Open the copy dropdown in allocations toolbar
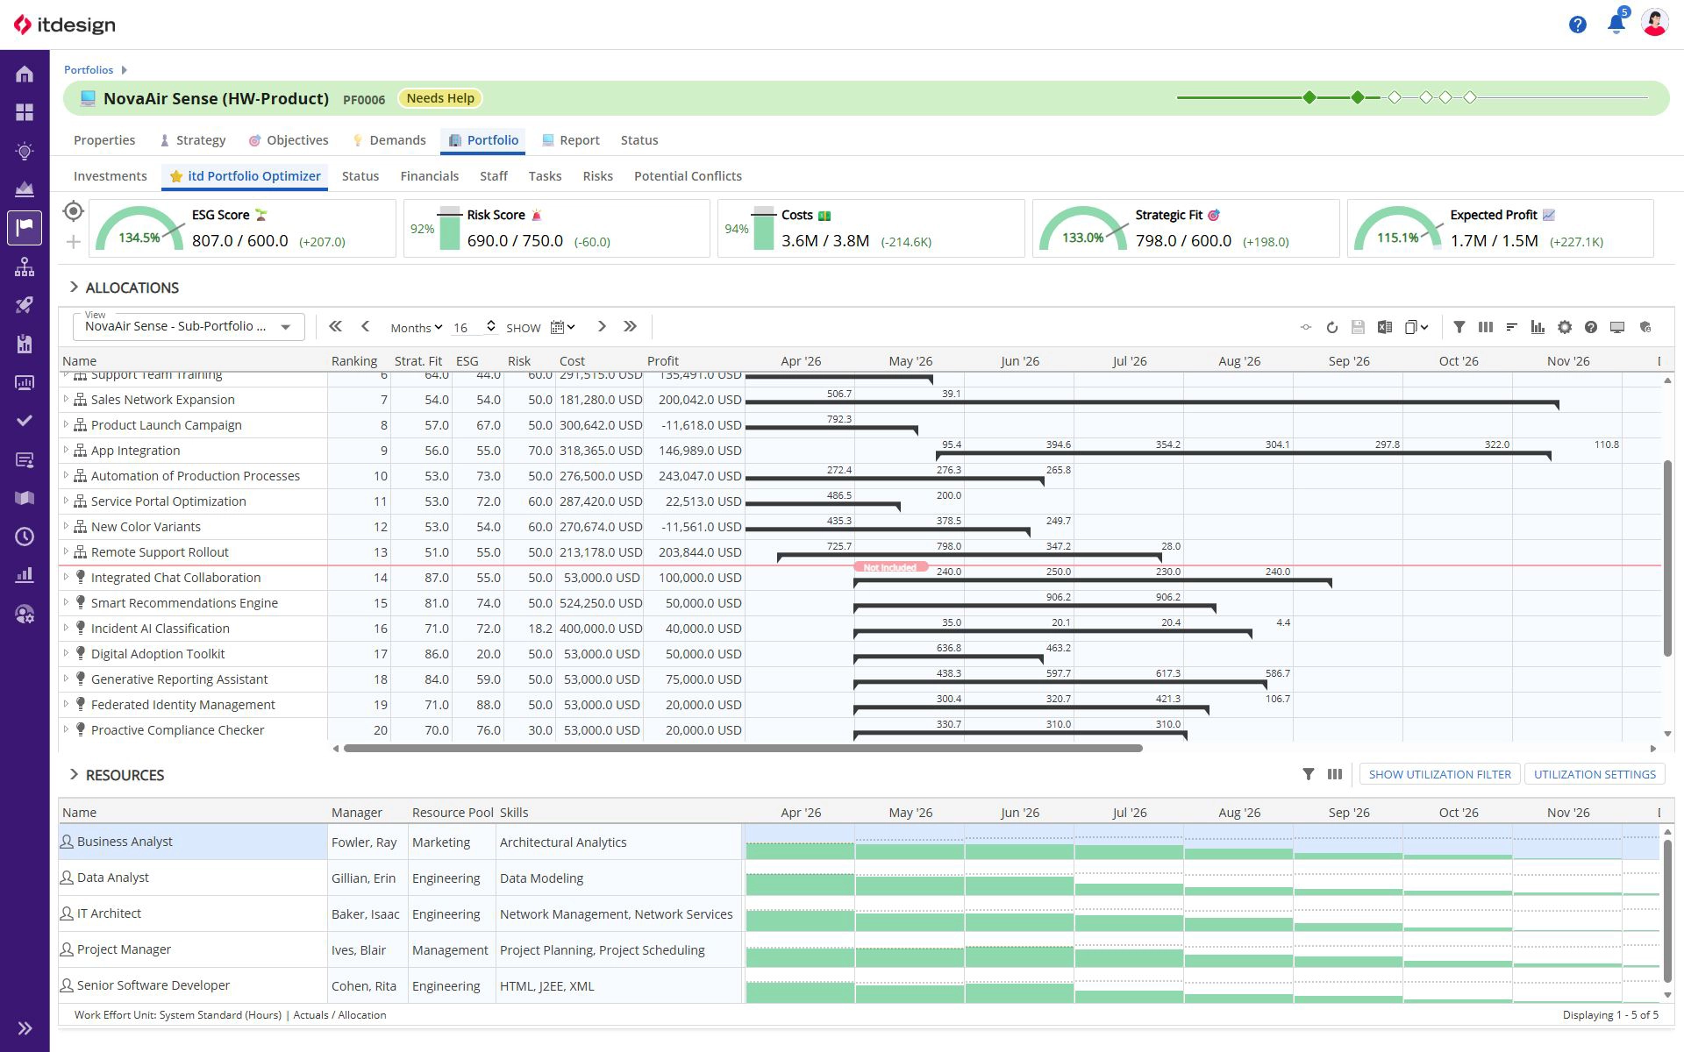 click(1416, 327)
